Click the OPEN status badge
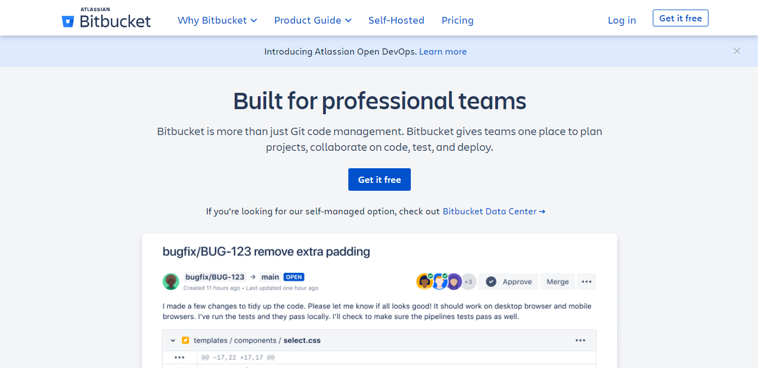The width and height of the screenshot is (758, 368). (x=294, y=277)
